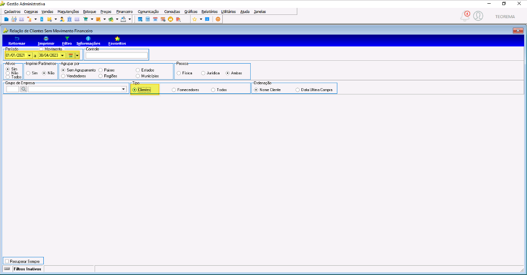Launch the calculator toolbar icon
527x275 pixels.
[x=148, y=19]
